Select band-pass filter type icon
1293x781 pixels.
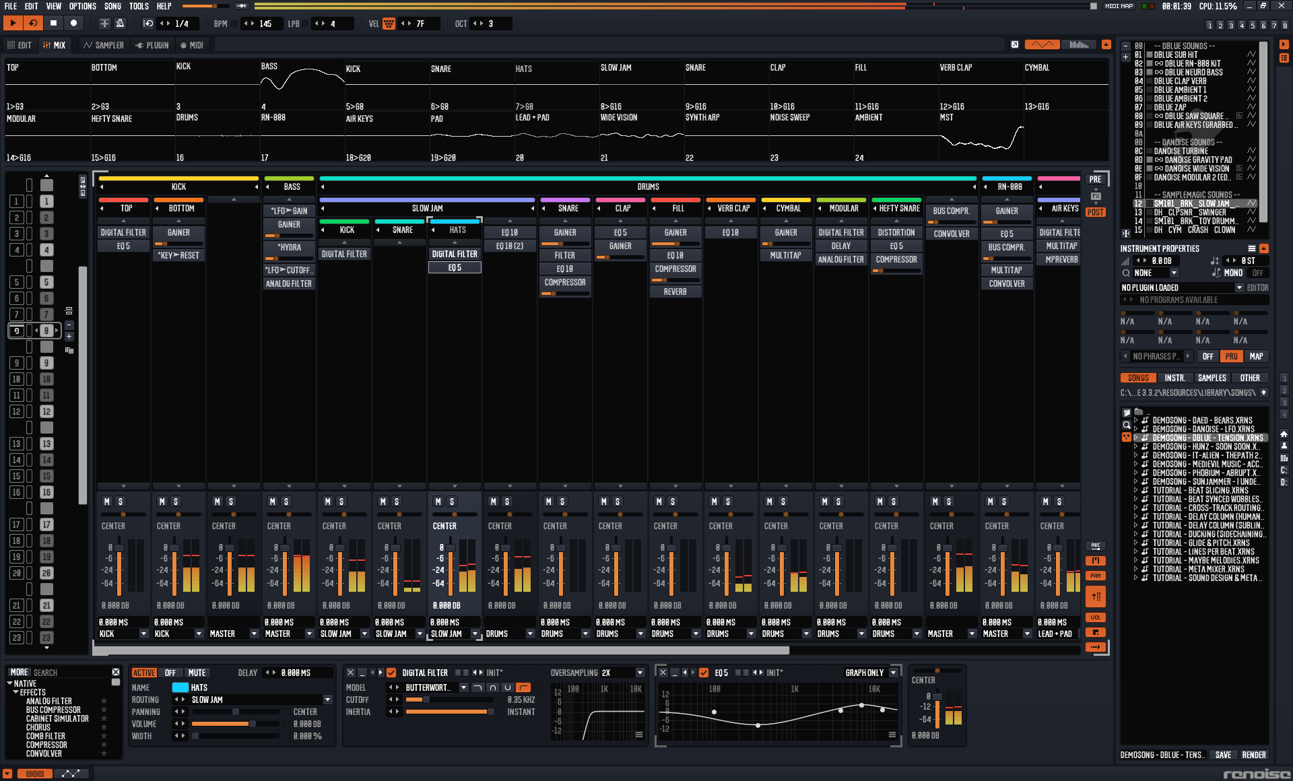[x=493, y=687]
